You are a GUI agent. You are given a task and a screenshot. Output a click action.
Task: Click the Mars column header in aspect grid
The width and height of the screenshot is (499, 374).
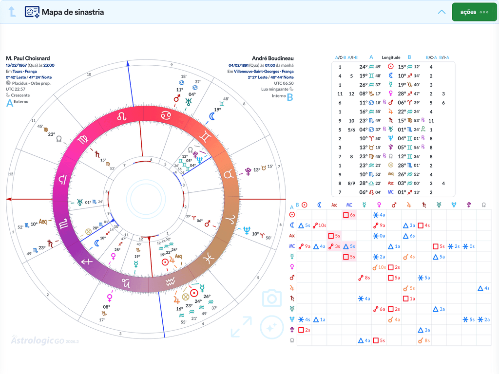coord(394,205)
